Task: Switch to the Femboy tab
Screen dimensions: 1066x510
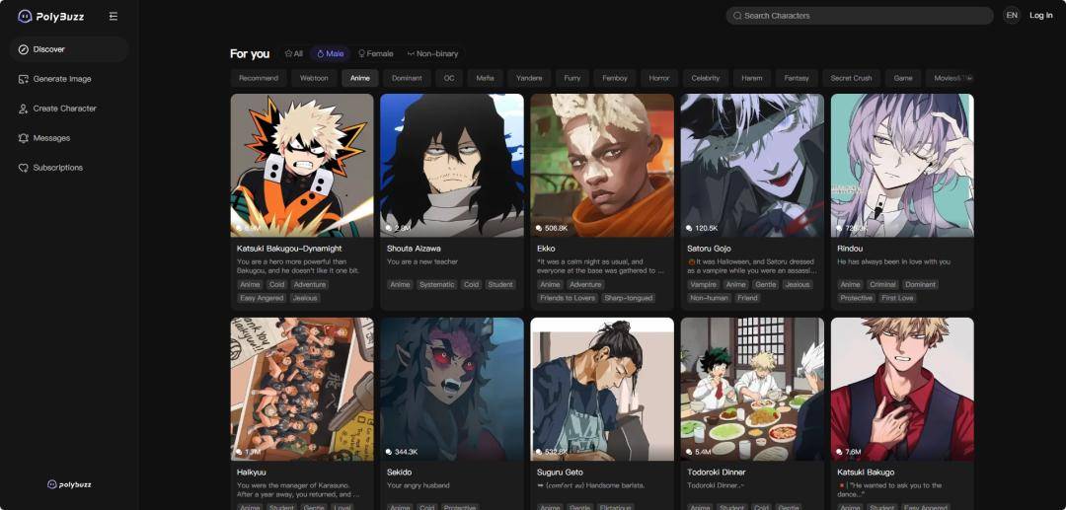Action: pyautogui.click(x=615, y=78)
